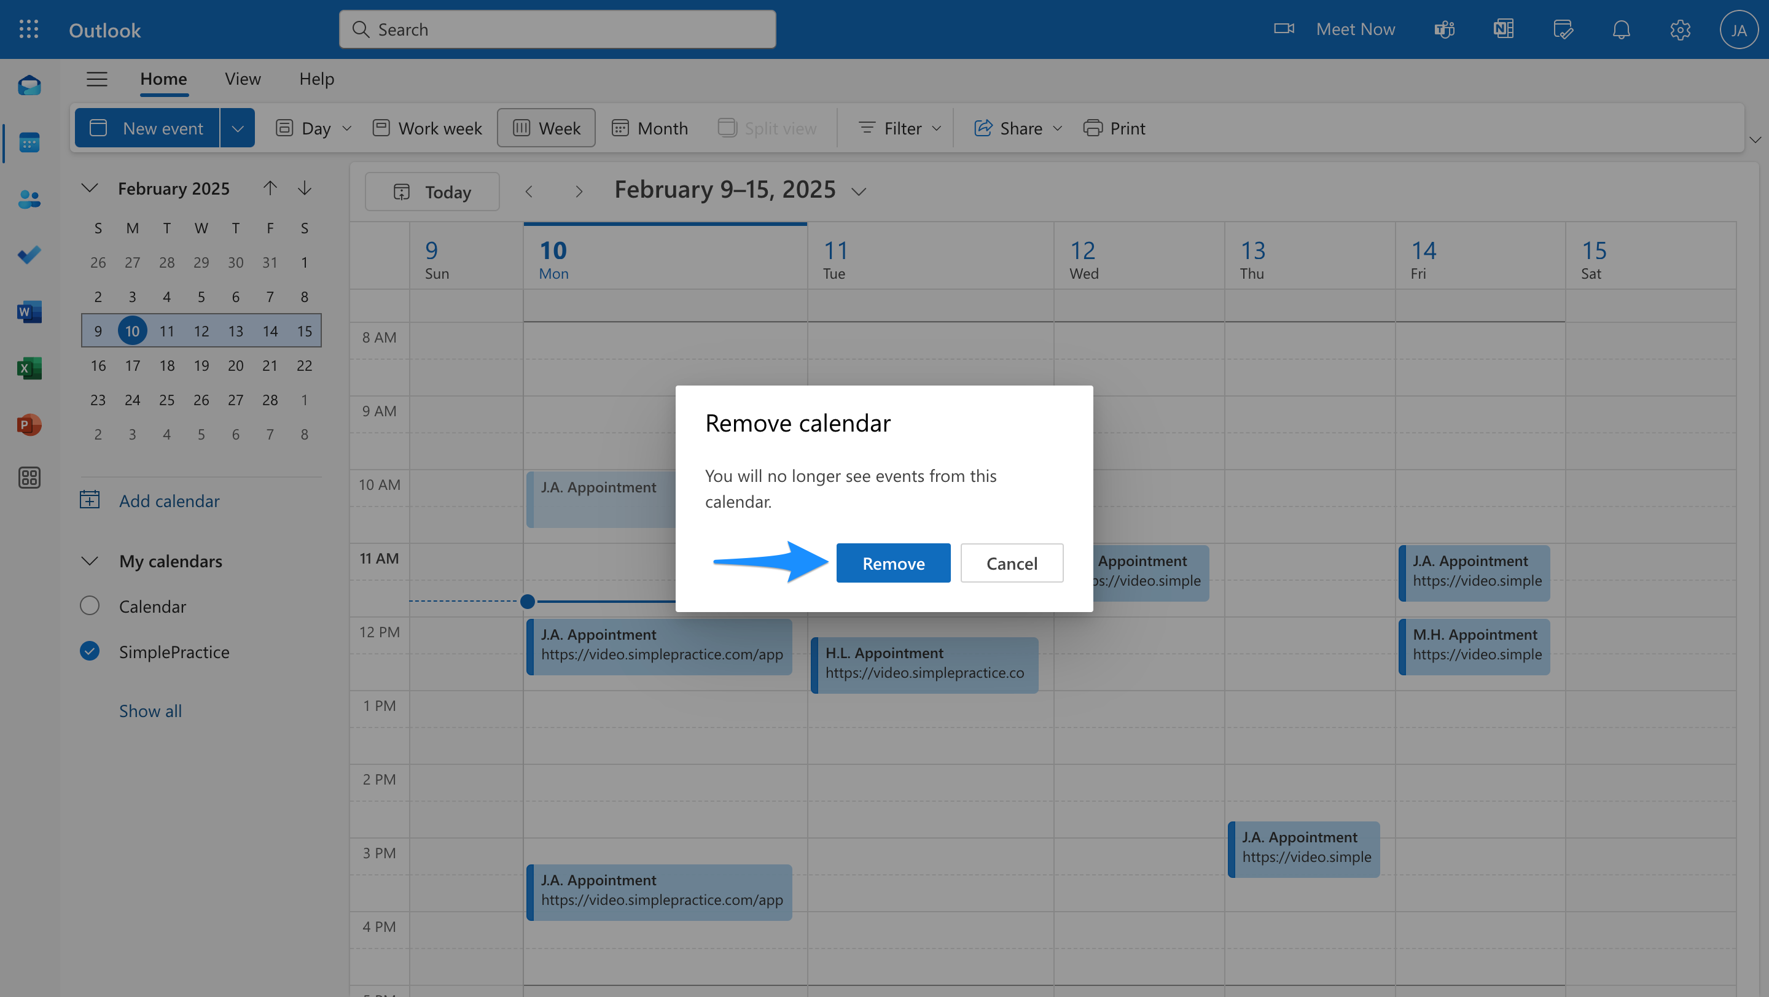This screenshot has height=997, width=1769.
Task: Switch to the View tab
Action: [x=243, y=79]
